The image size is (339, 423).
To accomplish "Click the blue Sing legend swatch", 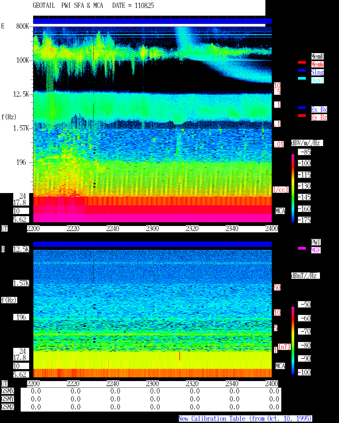I will 302,70.
